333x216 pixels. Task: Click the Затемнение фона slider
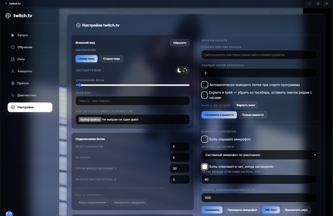coord(132,85)
